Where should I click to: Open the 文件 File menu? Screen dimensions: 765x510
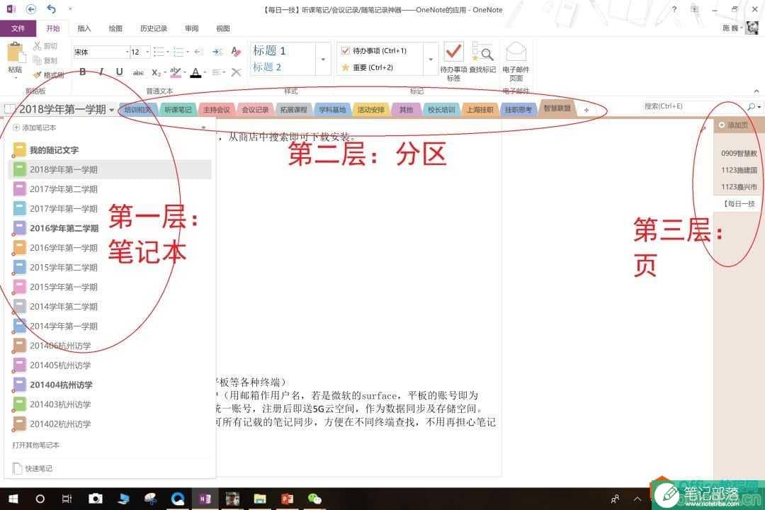[x=18, y=28]
